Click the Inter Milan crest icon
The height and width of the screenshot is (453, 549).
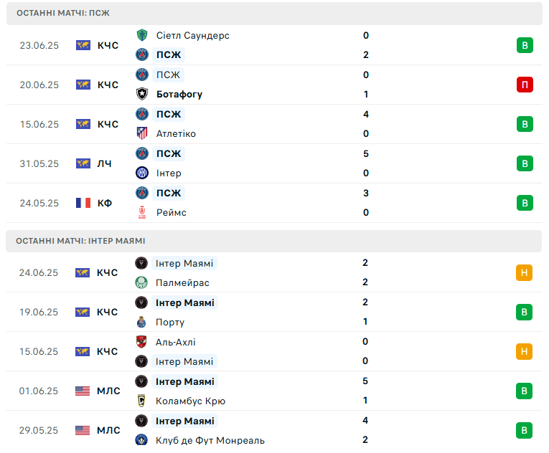(142, 173)
